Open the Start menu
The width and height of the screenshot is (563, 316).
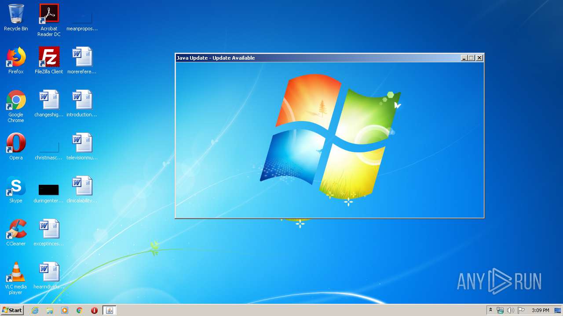click(x=12, y=310)
